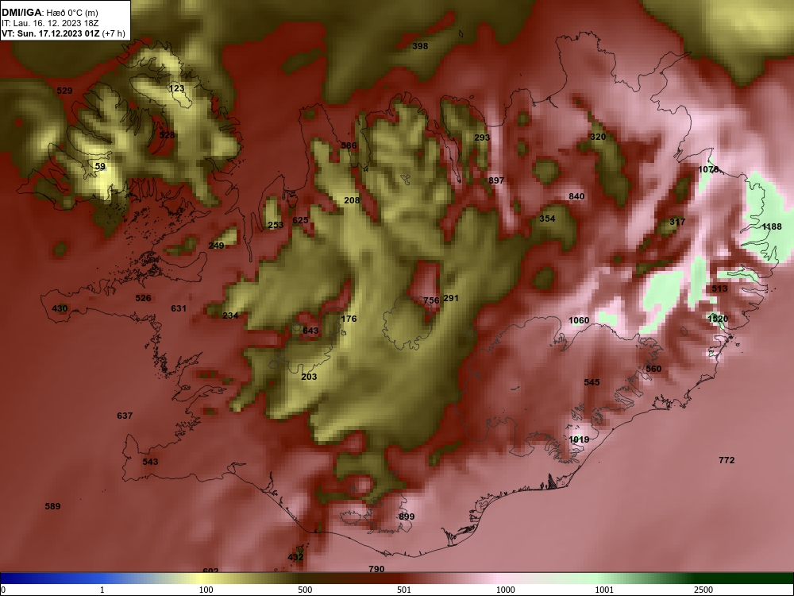Click the map value 59

coord(100,166)
